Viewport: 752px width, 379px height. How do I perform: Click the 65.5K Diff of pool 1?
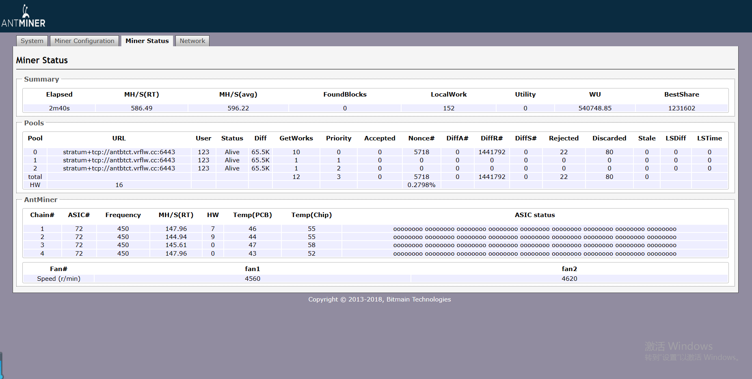click(x=260, y=160)
